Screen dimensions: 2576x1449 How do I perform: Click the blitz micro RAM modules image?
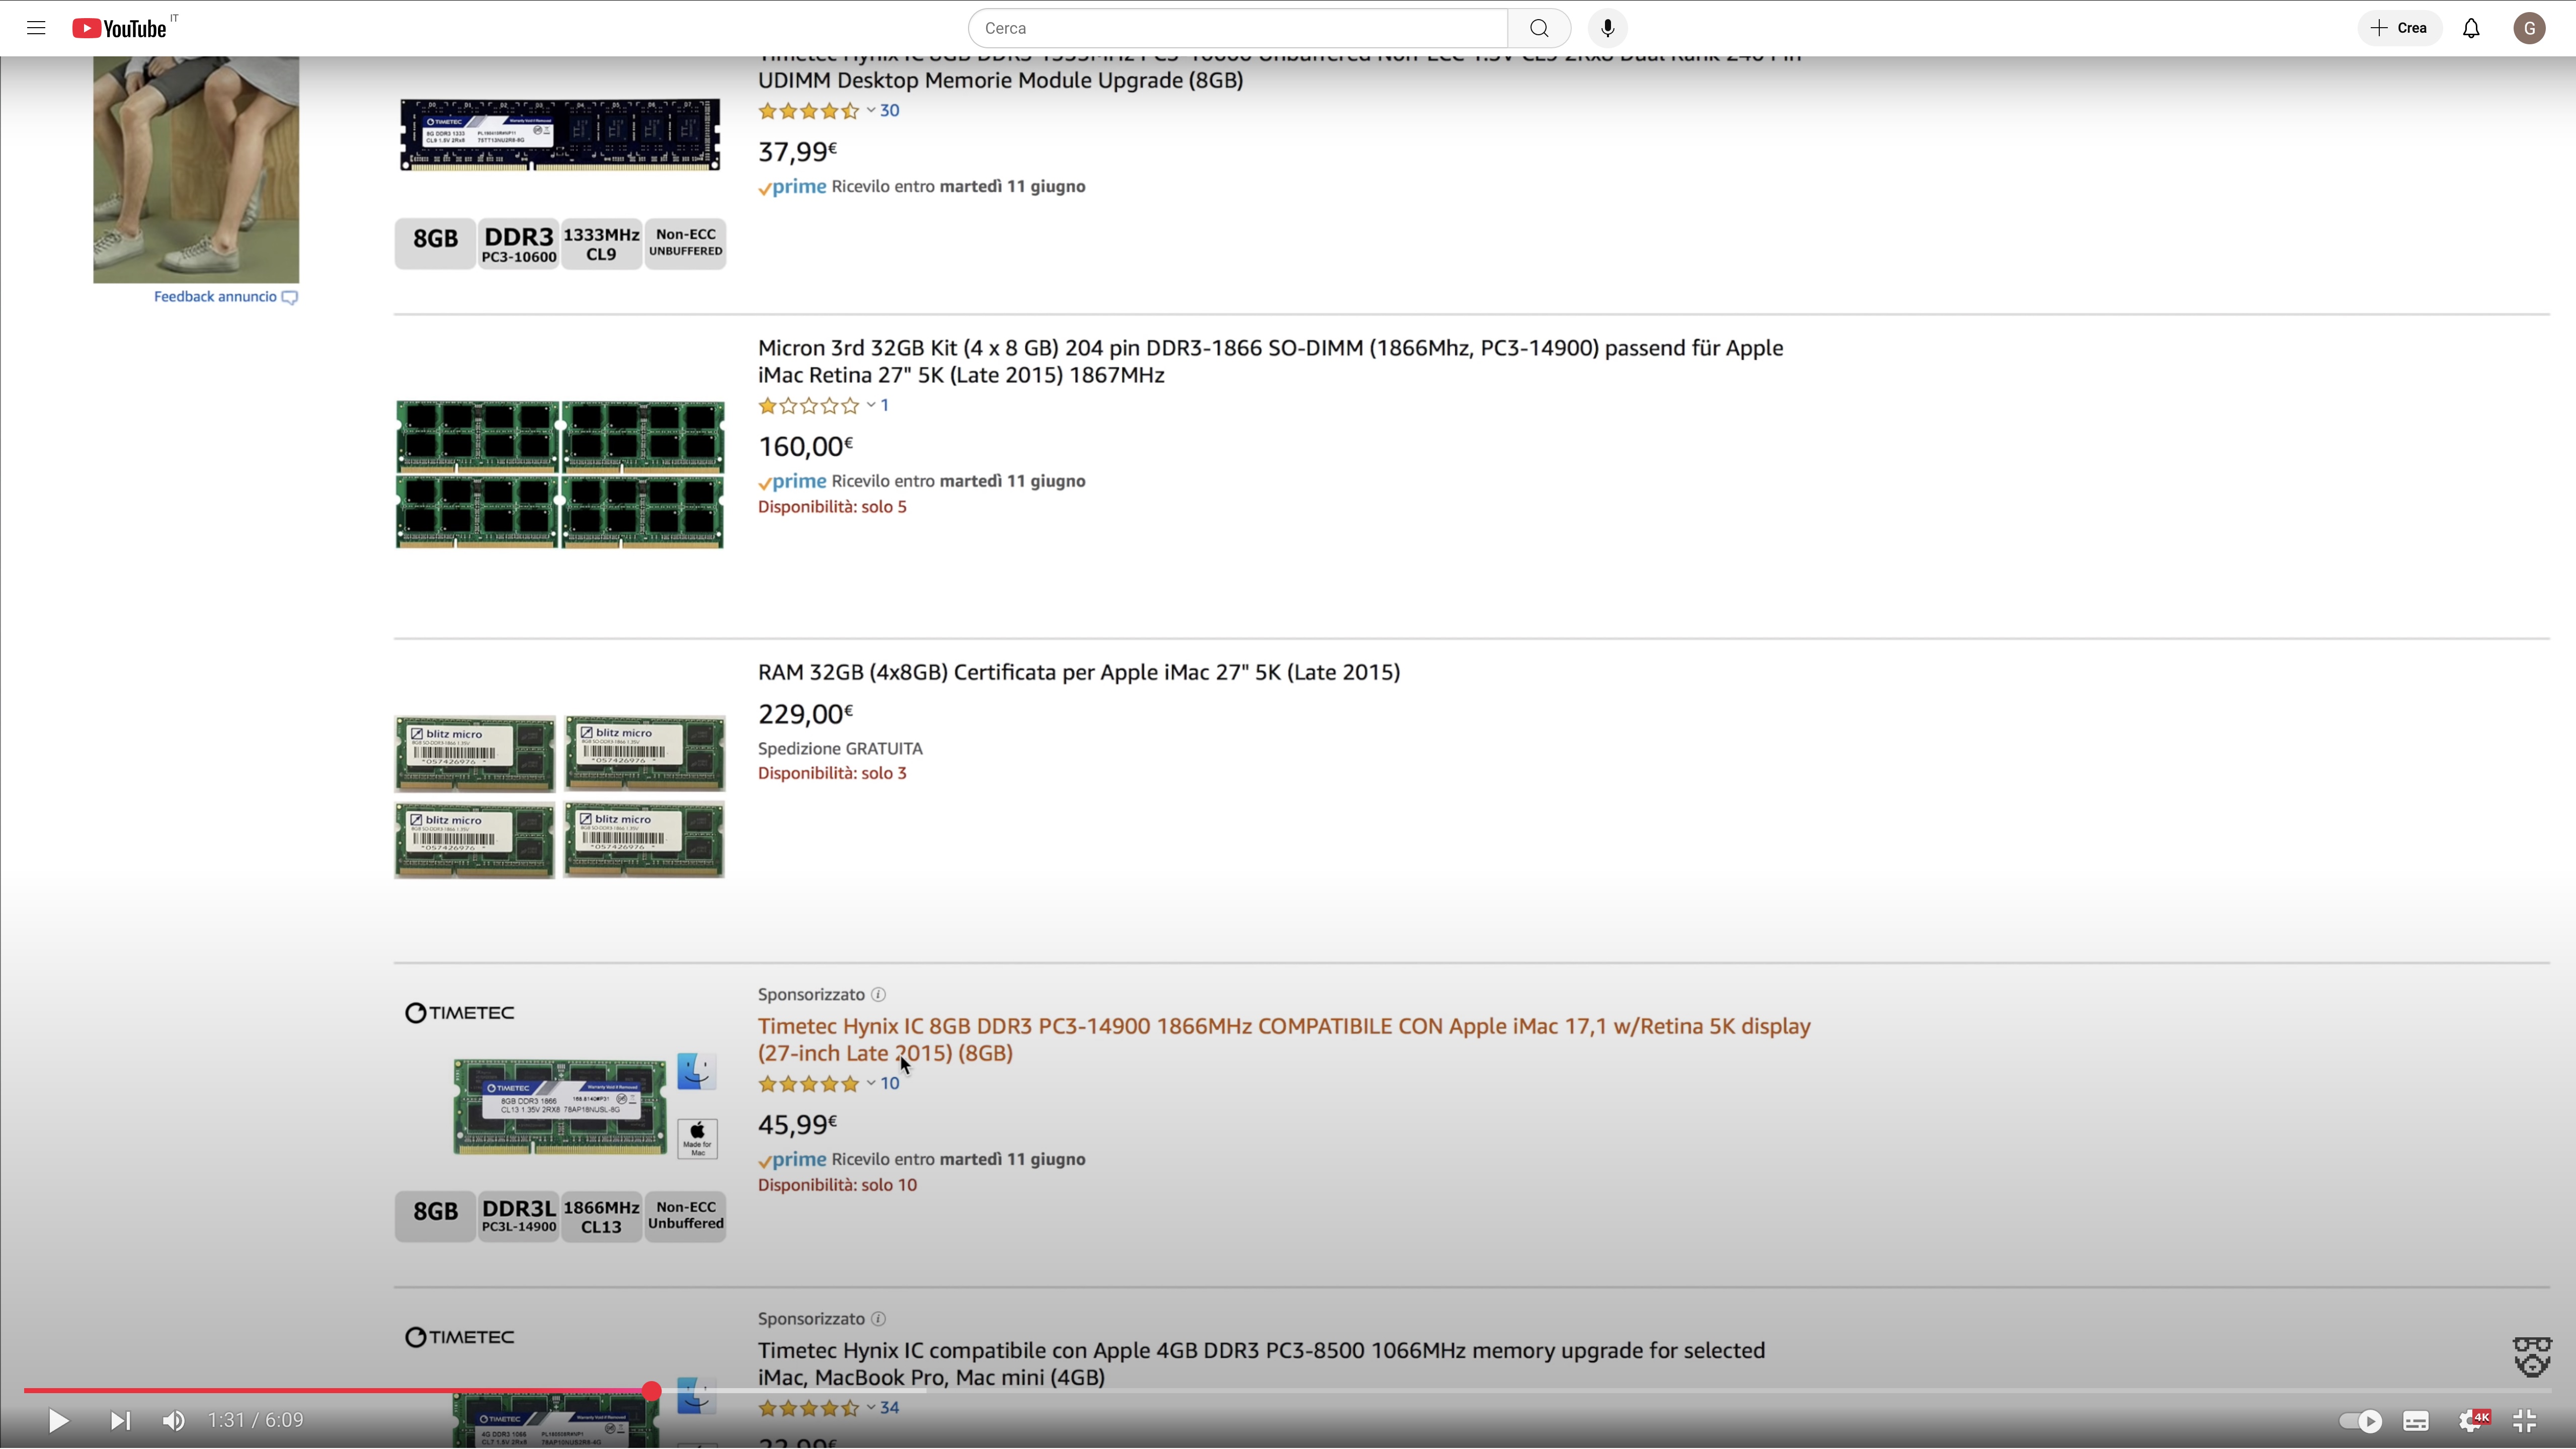pos(560,797)
